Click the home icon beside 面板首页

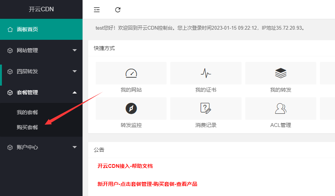click(10, 29)
